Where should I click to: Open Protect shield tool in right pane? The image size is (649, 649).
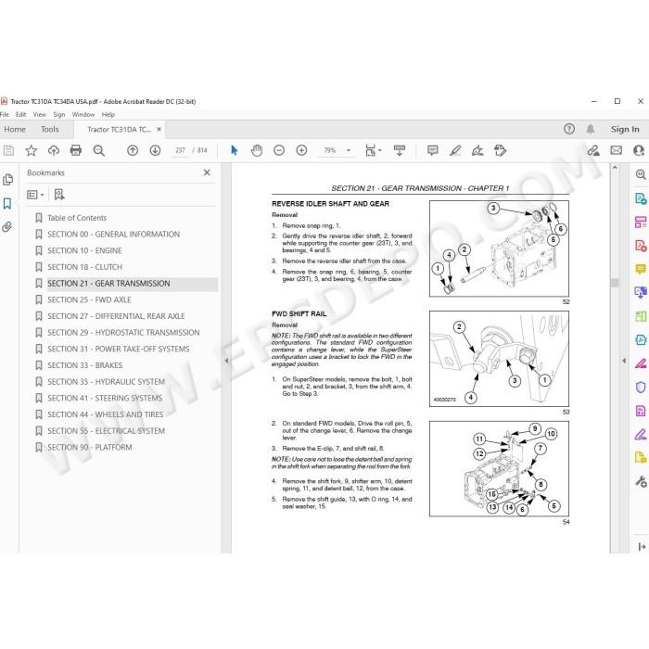(x=641, y=387)
